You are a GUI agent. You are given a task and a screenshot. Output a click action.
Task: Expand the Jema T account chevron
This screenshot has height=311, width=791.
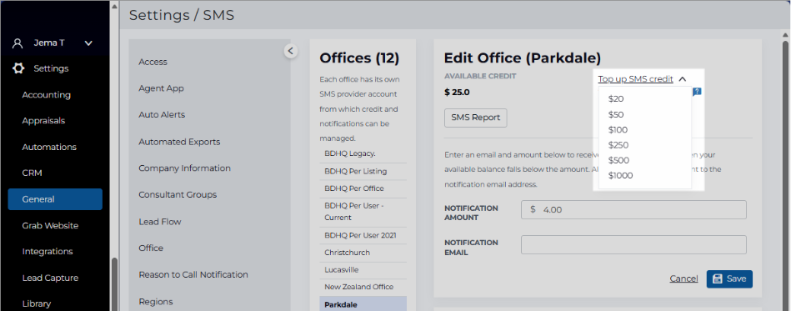tap(88, 43)
